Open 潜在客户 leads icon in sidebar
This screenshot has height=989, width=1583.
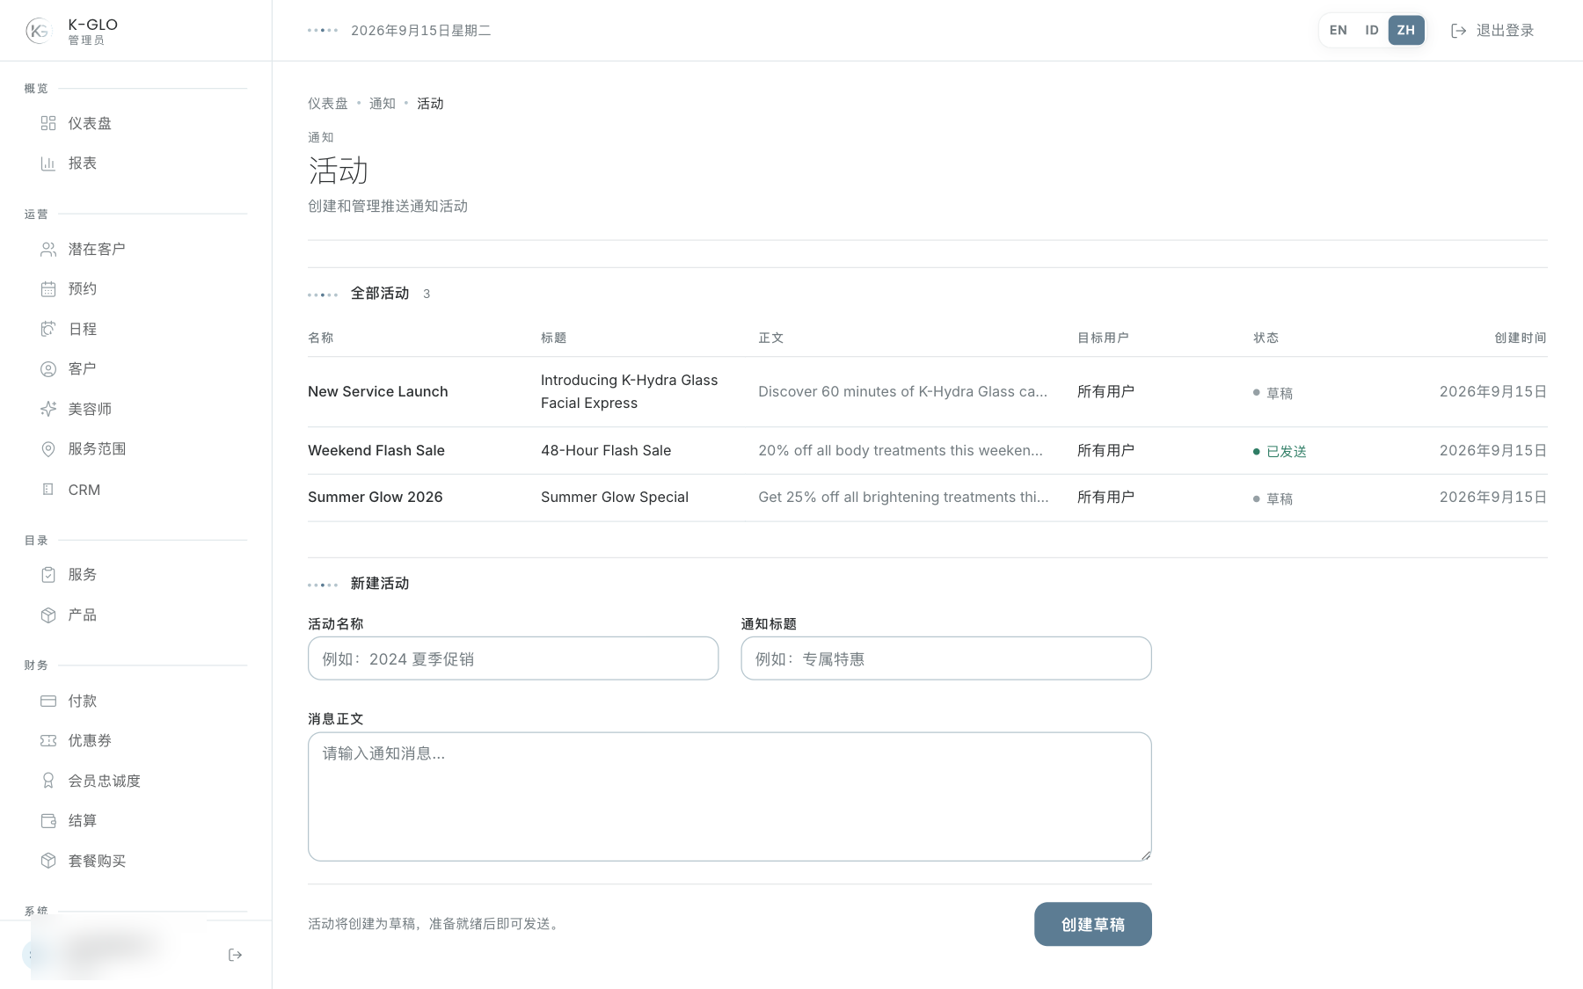(48, 250)
